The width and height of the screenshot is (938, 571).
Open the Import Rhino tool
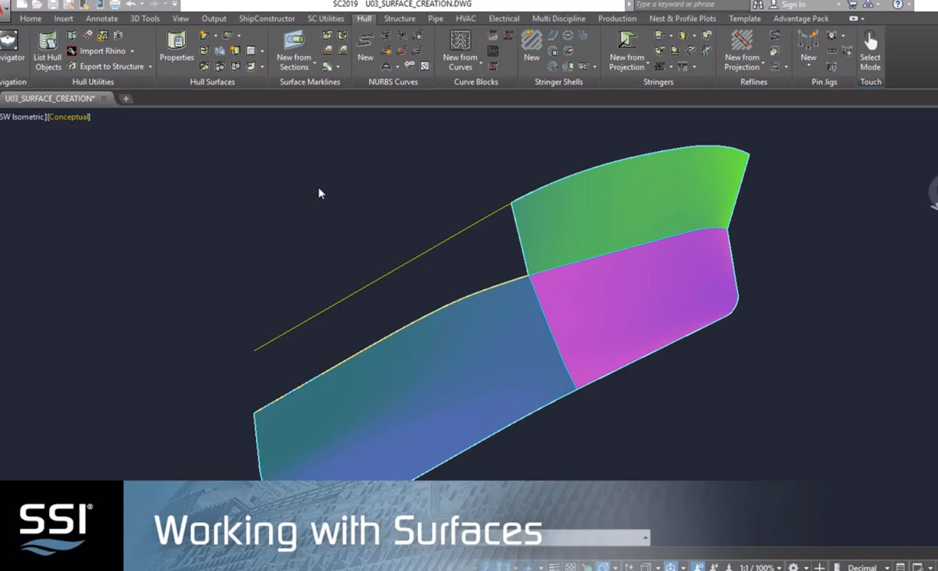click(102, 50)
